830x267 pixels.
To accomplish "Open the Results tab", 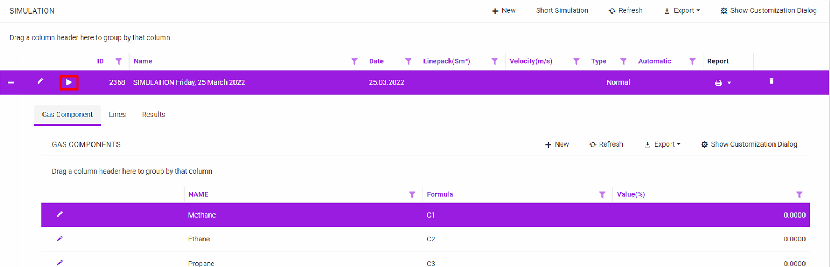I will tap(153, 115).
